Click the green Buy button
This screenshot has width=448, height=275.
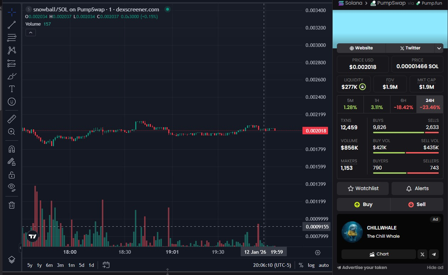click(x=363, y=204)
